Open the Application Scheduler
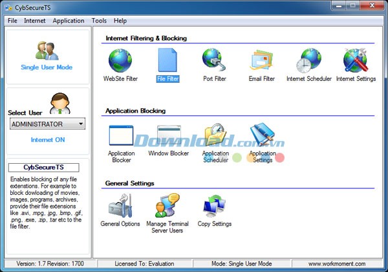 [x=215, y=137]
